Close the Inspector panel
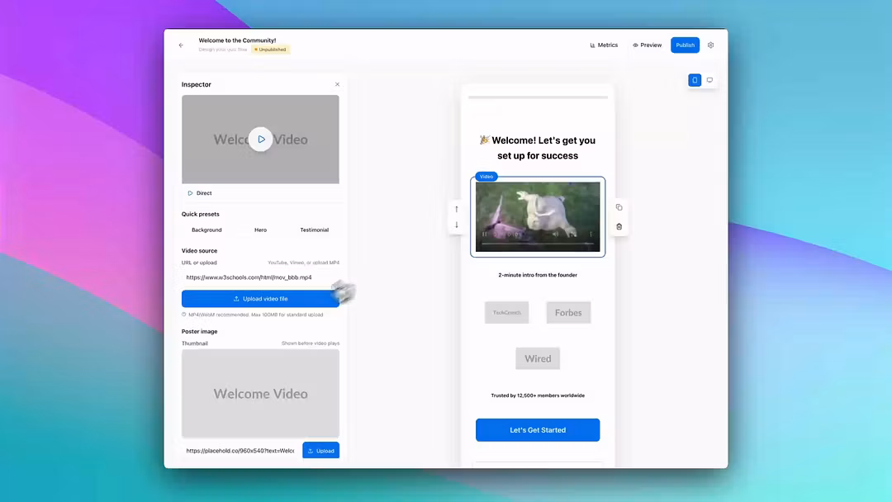 [337, 84]
